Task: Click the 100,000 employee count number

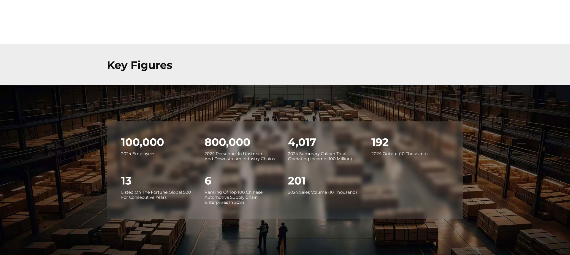Action: 142,142
